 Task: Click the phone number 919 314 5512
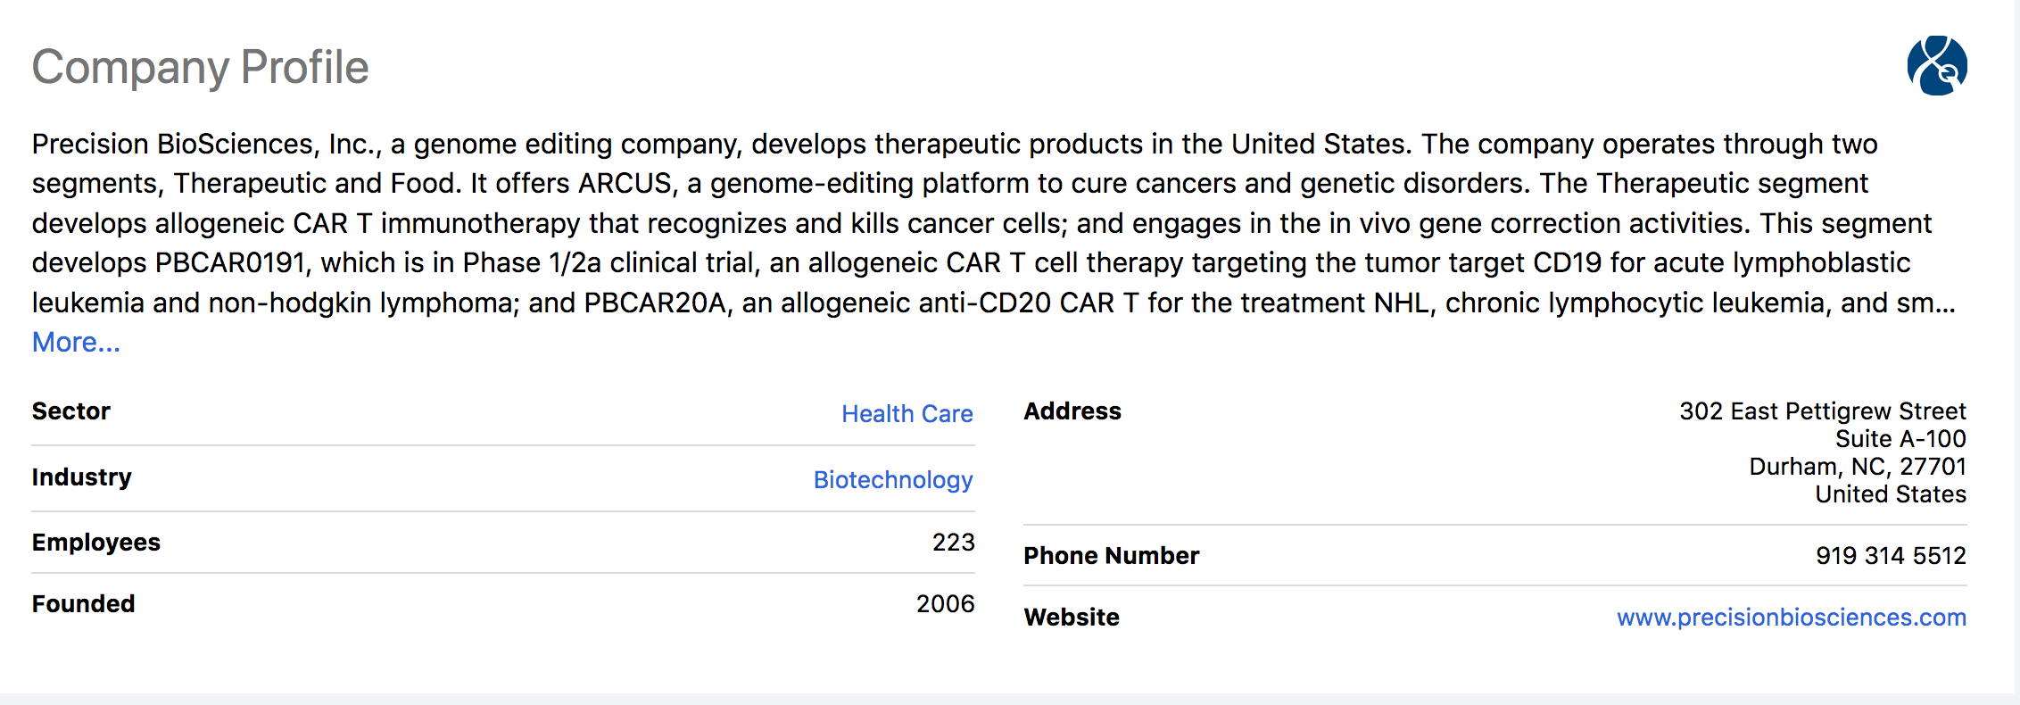[x=1891, y=556]
